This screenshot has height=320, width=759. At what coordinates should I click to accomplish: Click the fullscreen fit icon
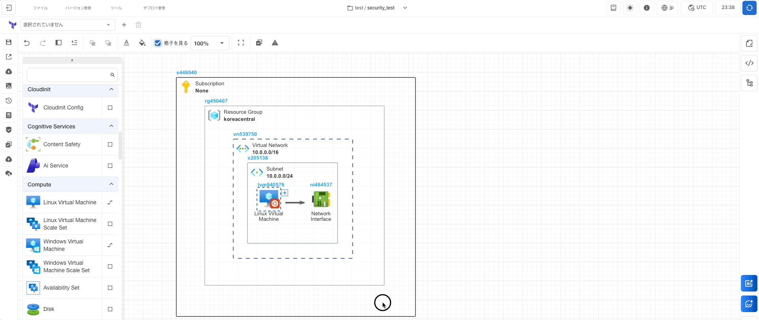241,43
